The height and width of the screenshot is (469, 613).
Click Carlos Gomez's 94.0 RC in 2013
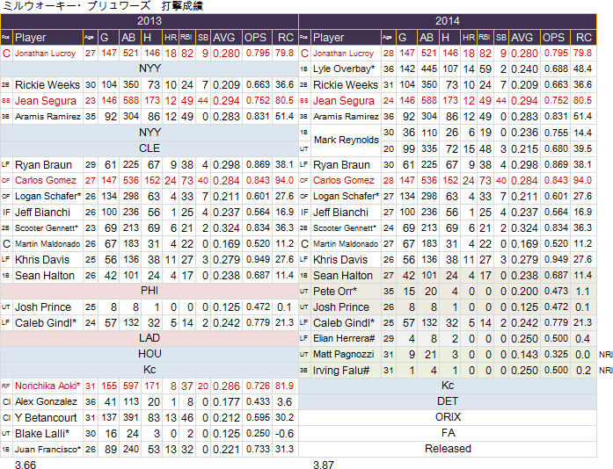(285, 180)
